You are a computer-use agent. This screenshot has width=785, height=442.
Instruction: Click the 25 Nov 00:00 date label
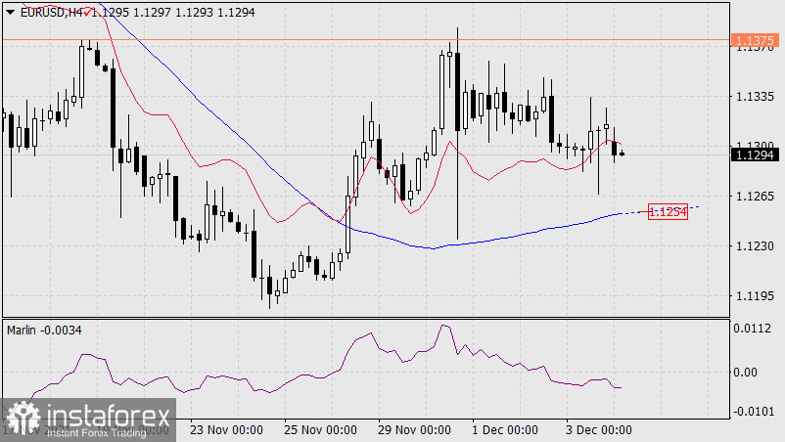pyautogui.click(x=319, y=429)
